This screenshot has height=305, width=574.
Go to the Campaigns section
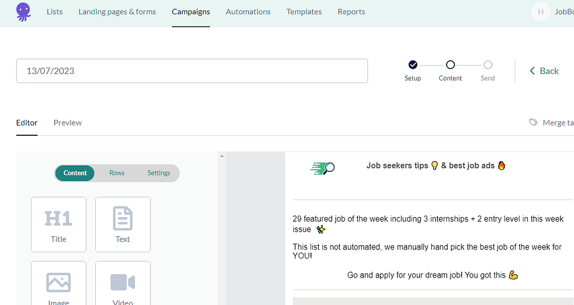tap(191, 11)
